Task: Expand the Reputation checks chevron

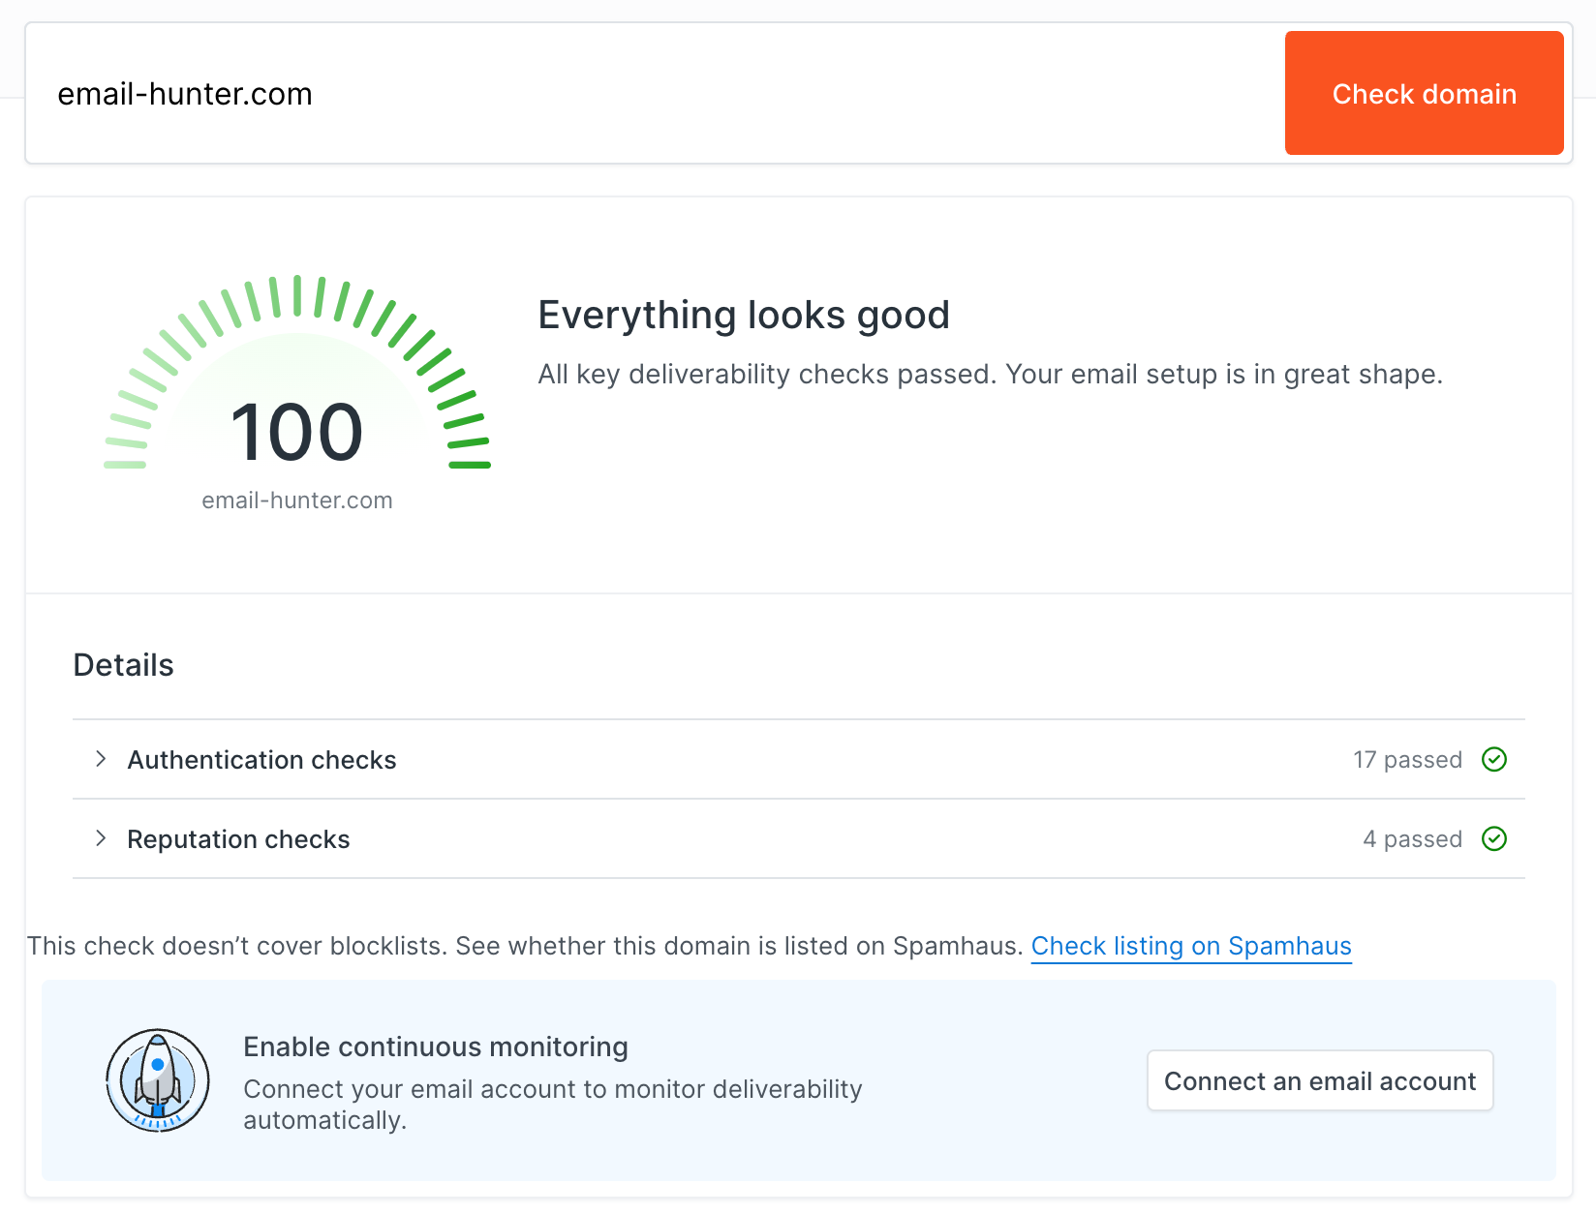Action: [x=101, y=838]
